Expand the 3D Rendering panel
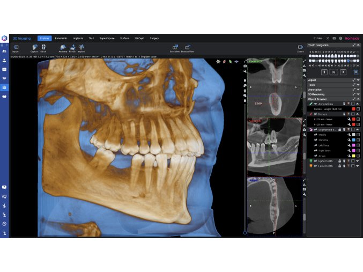 [x=358, y=94]
